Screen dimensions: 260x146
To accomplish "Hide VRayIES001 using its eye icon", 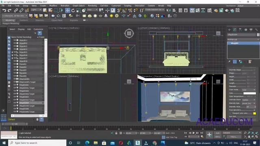I will [x=15, y=85].
